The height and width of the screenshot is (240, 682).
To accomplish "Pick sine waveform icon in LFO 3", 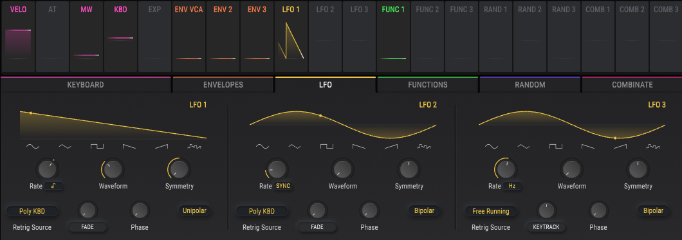I will 492,147.
